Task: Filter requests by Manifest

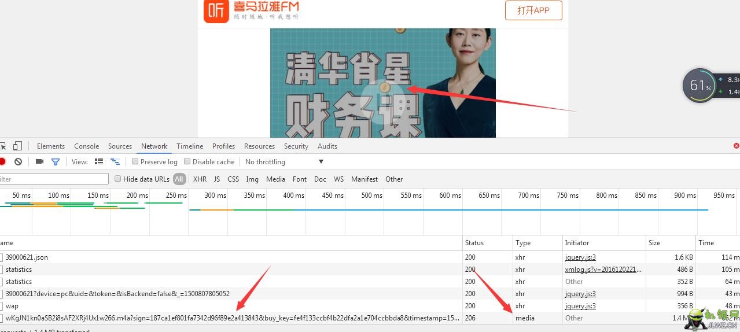Action: pos(365,179)
